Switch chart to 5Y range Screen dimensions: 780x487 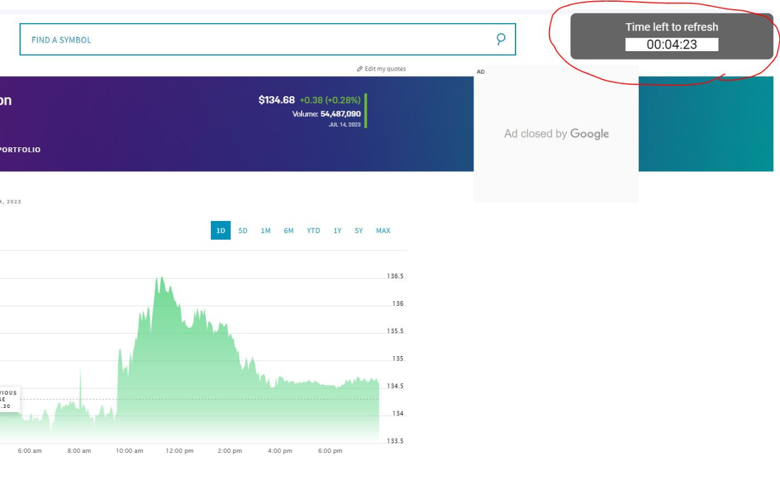(x=359, y=231)
